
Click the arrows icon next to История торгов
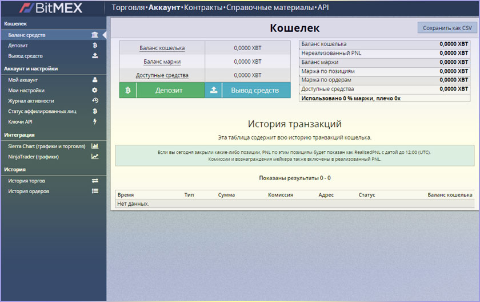(x=95, y=181)
